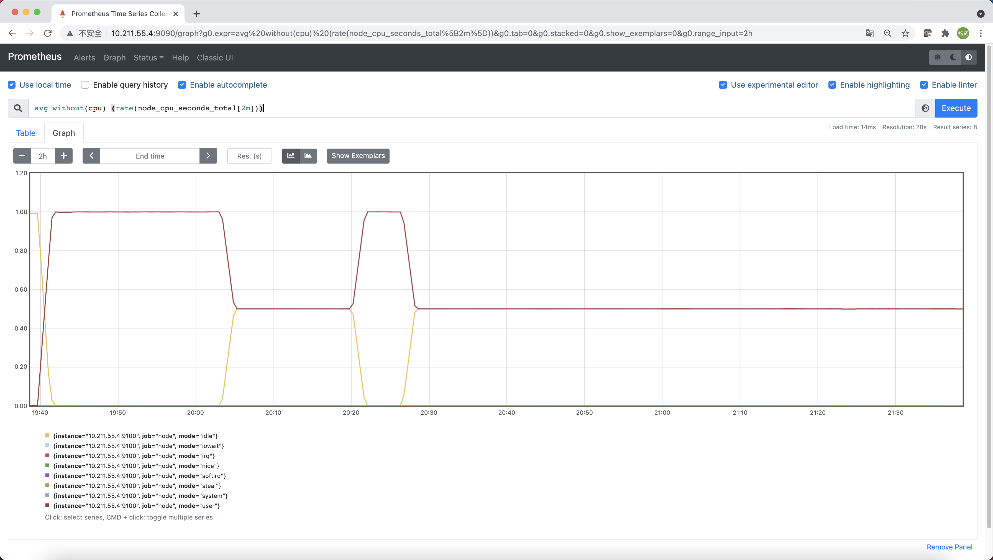This screenshot has height=560, width=993.
Task: Disable the Enable linter checkbox
Action: (x=924, y=85)
